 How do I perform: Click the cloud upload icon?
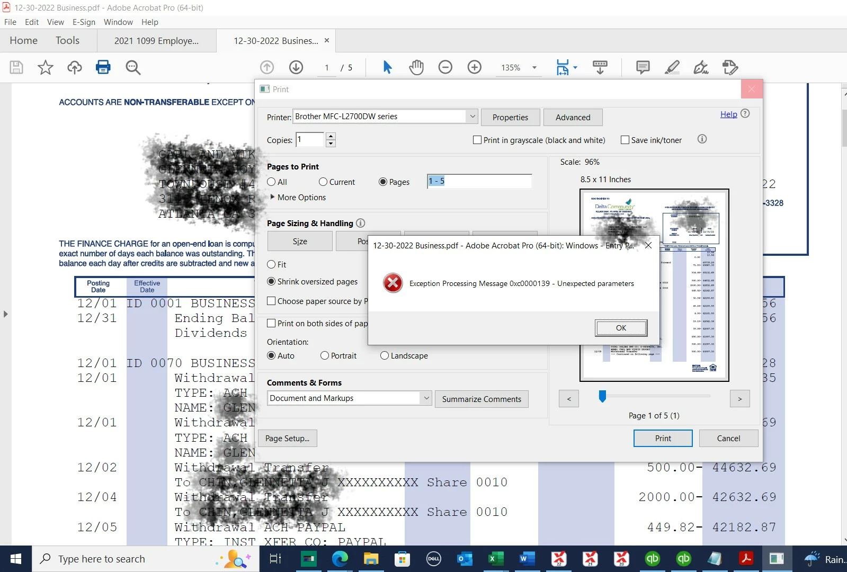pos(74,67)
